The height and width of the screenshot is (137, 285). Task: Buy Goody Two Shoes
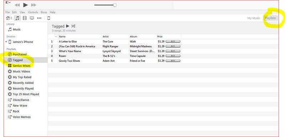tap(173, 61)
